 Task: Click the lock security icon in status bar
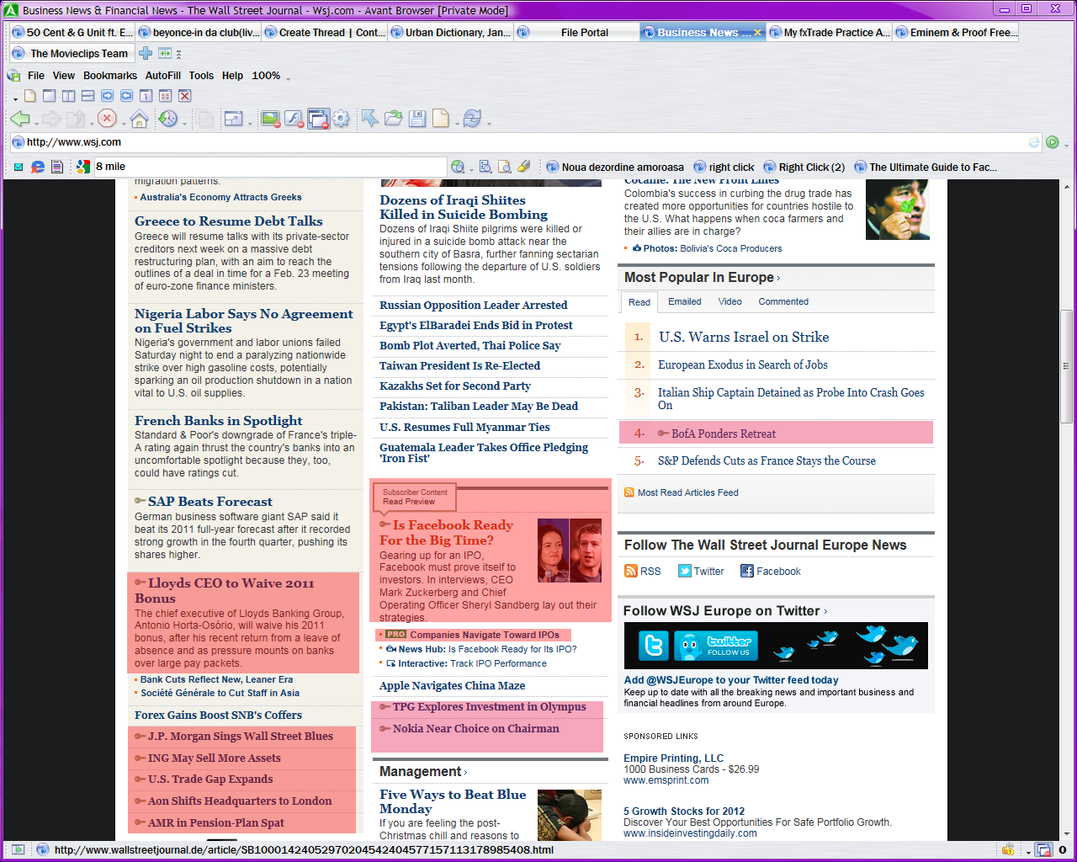pyautogui.click(x=1007, y=849)
